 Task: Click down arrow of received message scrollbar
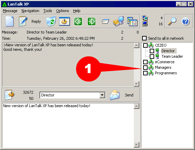[x=137, y=84]
